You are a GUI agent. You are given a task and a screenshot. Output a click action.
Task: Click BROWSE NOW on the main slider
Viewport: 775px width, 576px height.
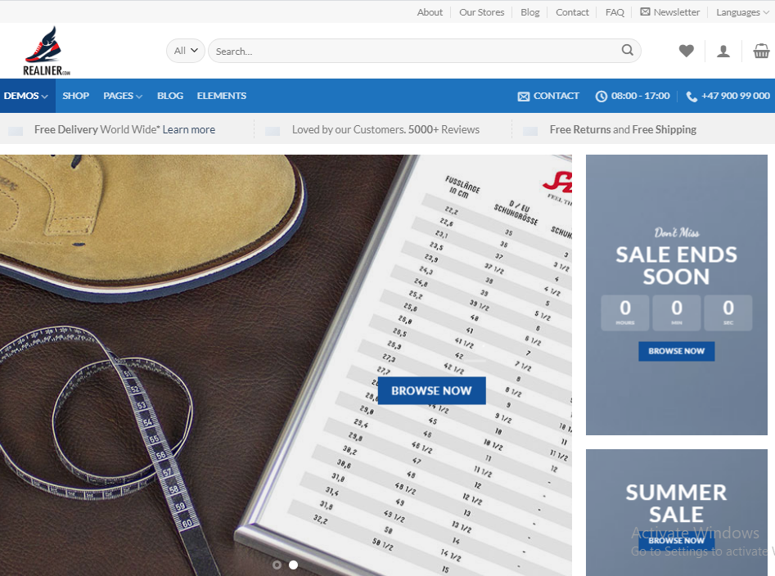(431, 390)
